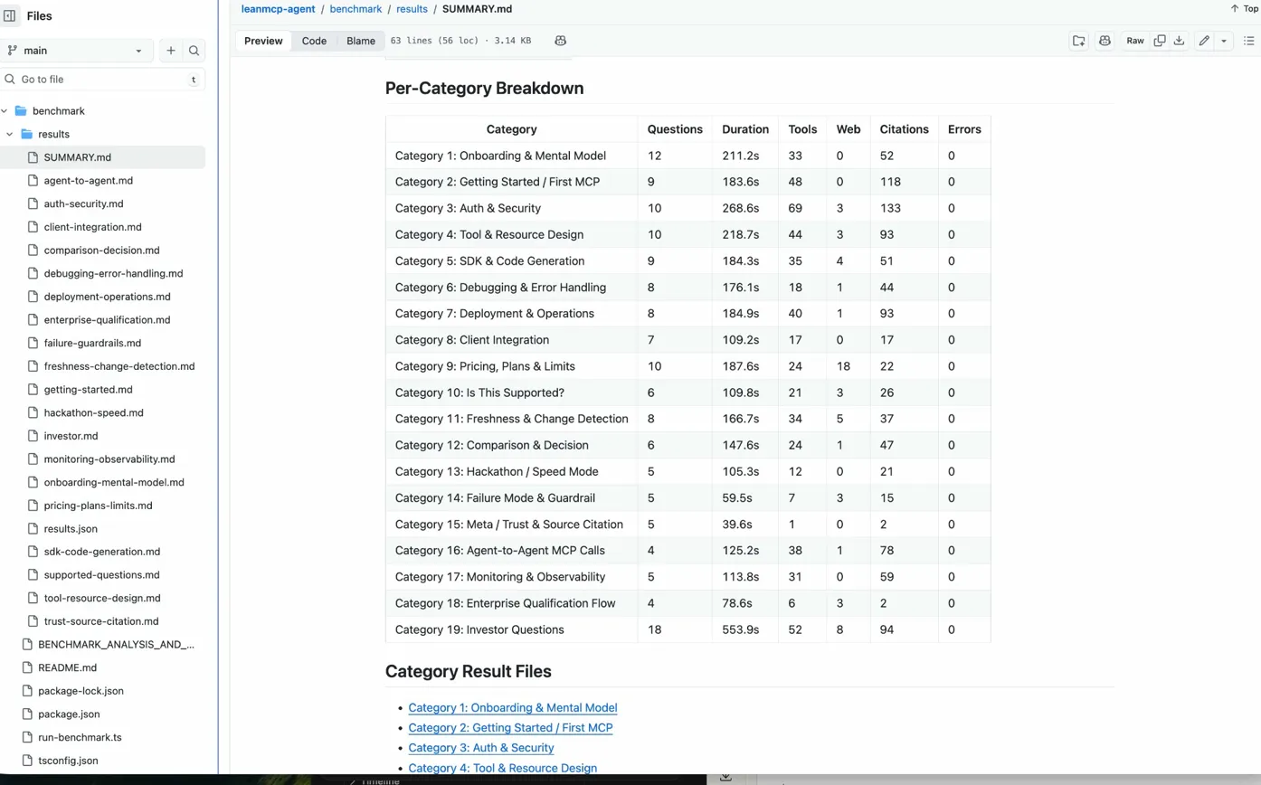Image resolution: width=1261 pixels, height=785 pixels.
Task: Click the Go to file search field
Action: (x=100, y=79)
